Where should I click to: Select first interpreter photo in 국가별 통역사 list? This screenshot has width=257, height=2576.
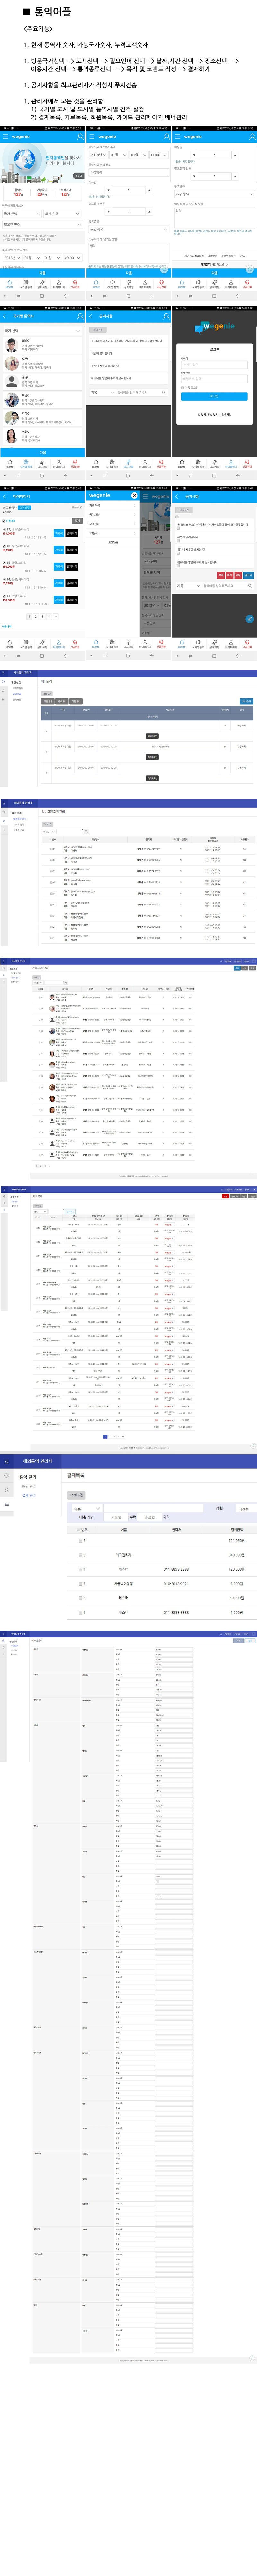tap(12, 345)
